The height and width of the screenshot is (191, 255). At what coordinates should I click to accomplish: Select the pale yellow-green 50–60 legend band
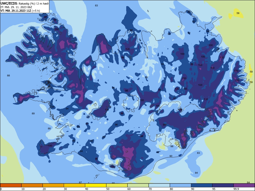(117, 185)
